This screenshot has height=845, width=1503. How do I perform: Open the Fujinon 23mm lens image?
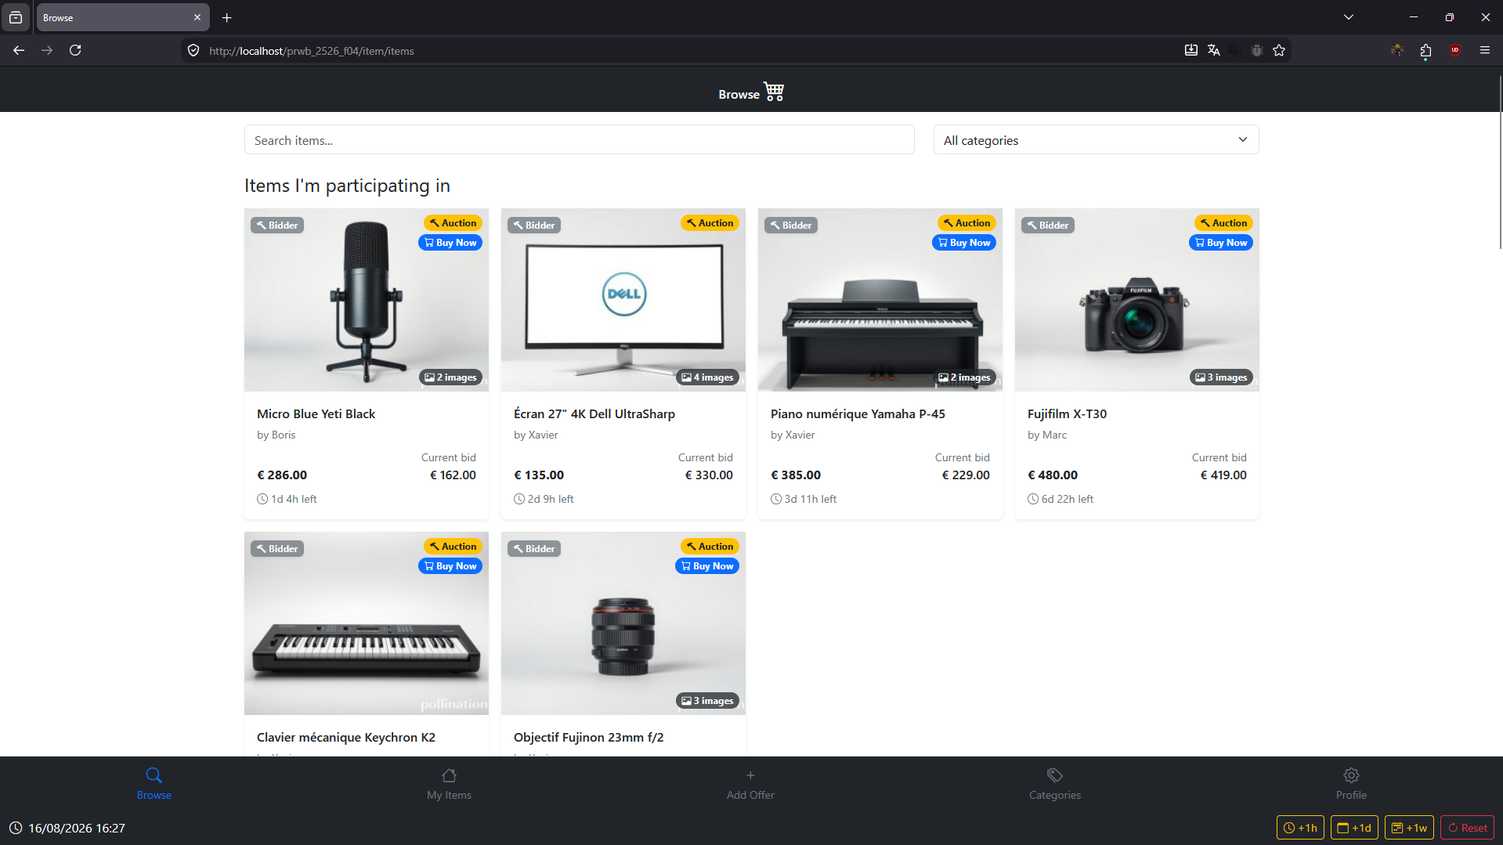click(623, 623)
